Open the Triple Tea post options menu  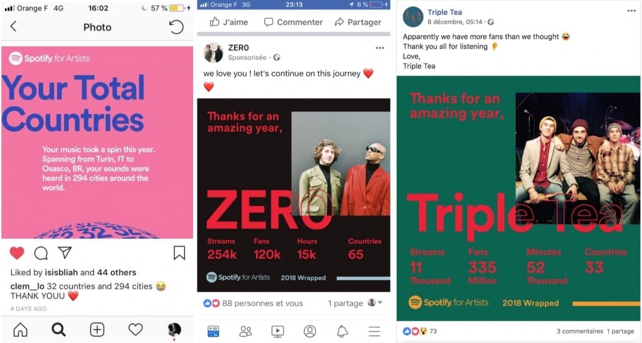click(x=631, y=11)
